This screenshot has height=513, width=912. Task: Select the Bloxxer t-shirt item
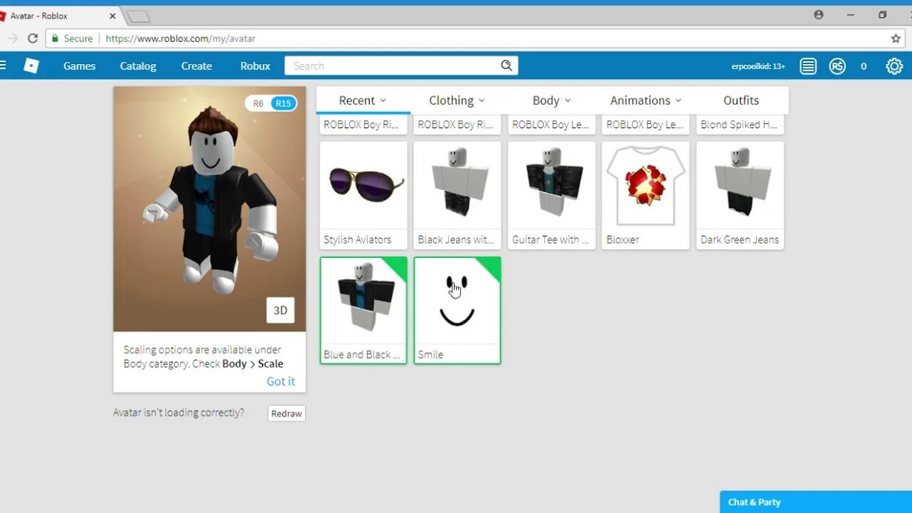coord(646,195)
